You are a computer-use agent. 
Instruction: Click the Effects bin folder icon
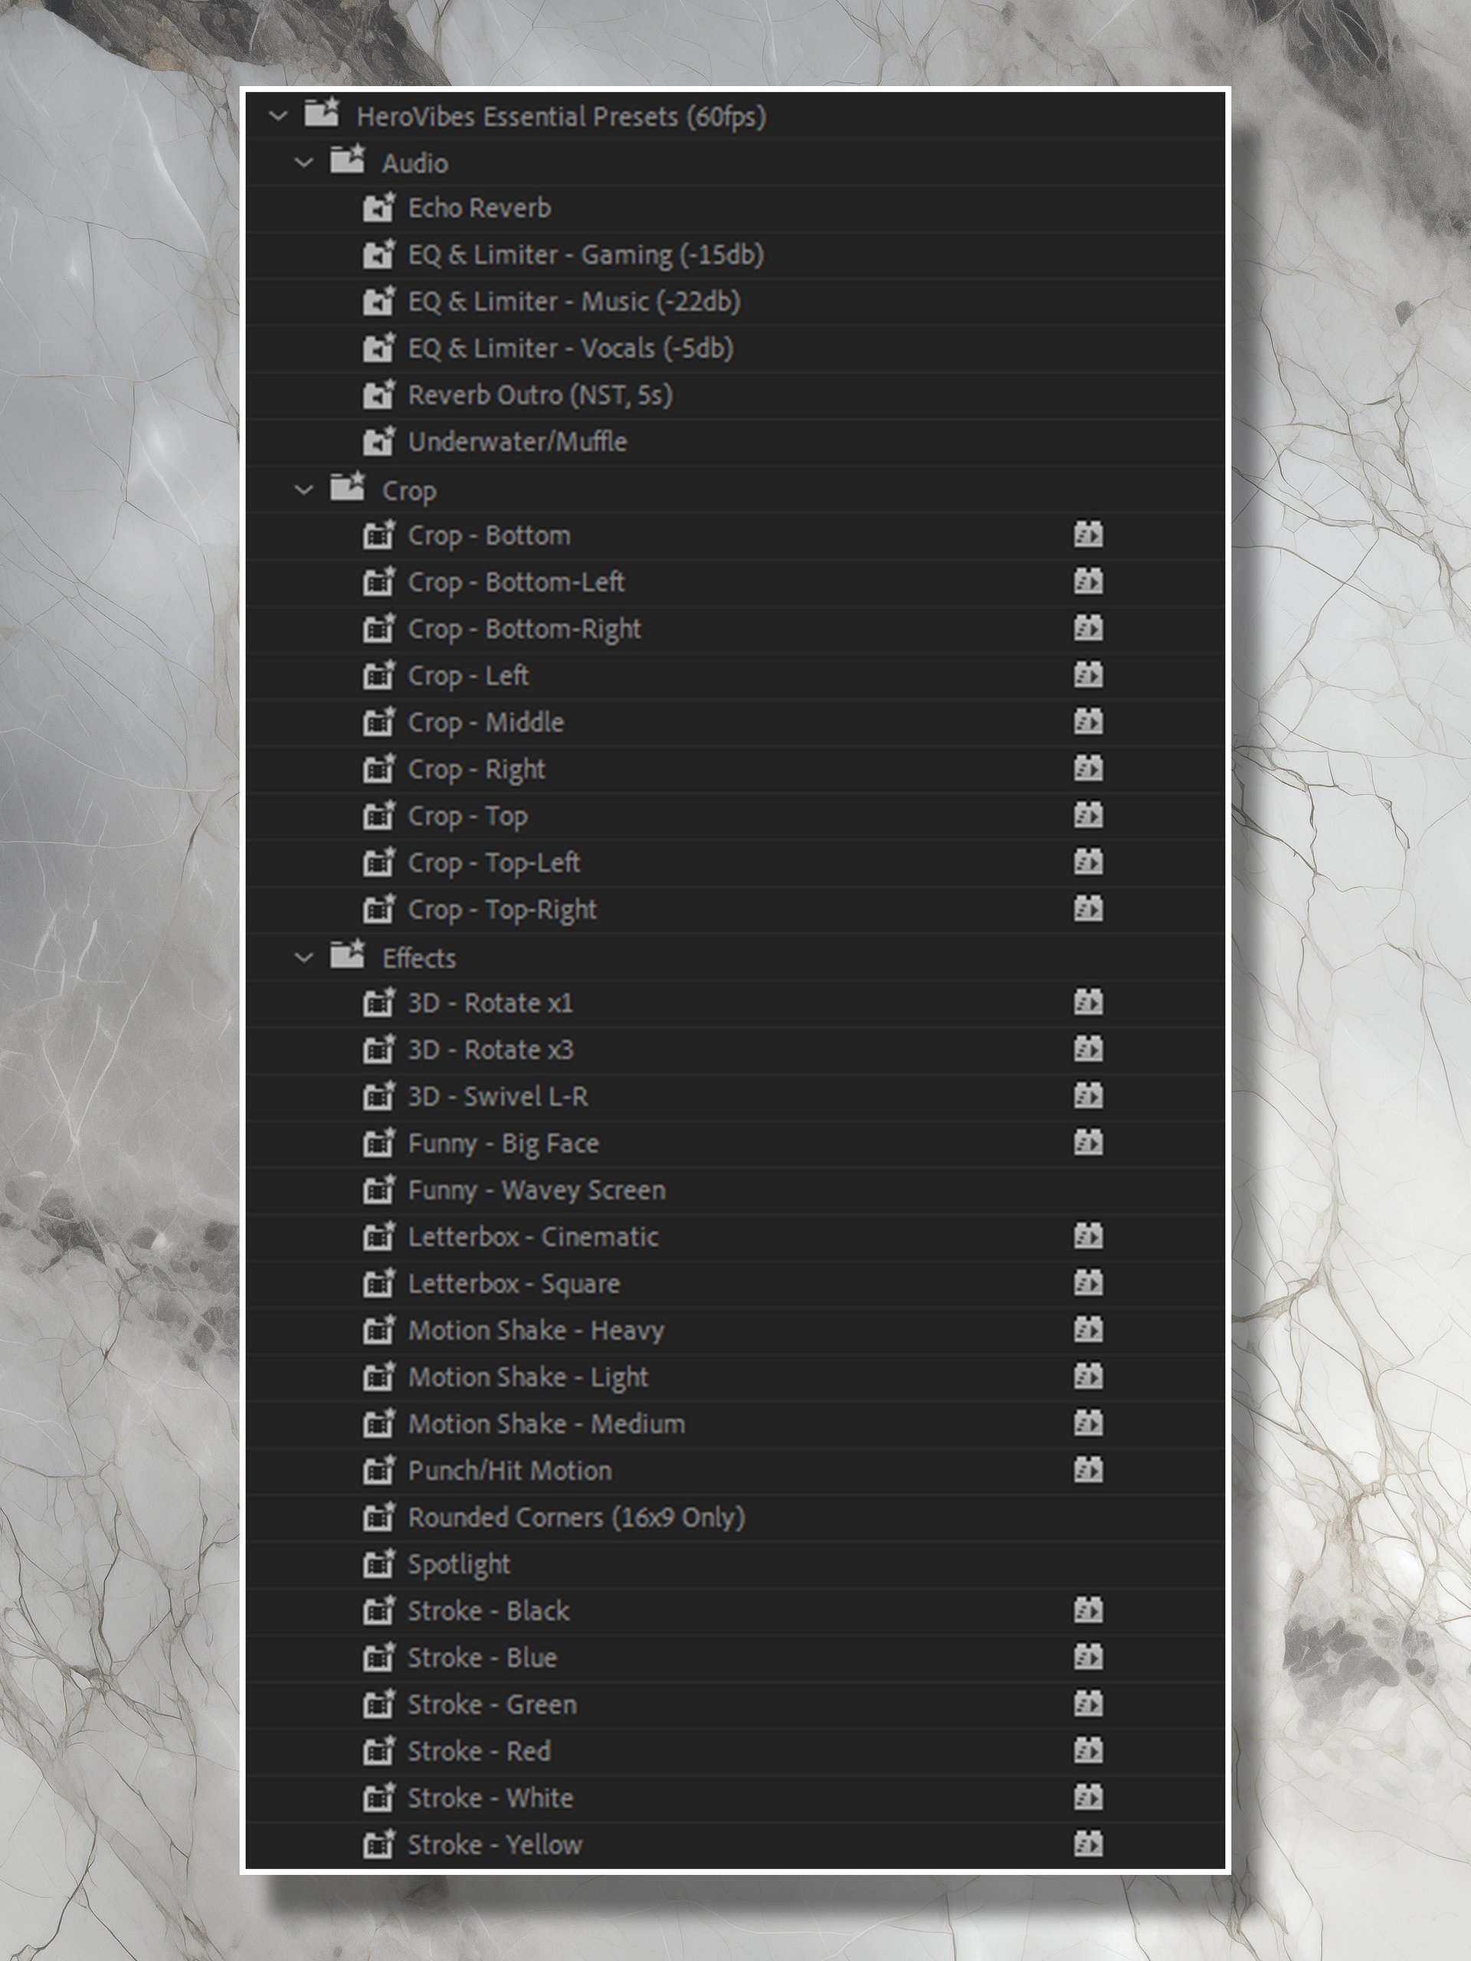(x=348, y=954)
